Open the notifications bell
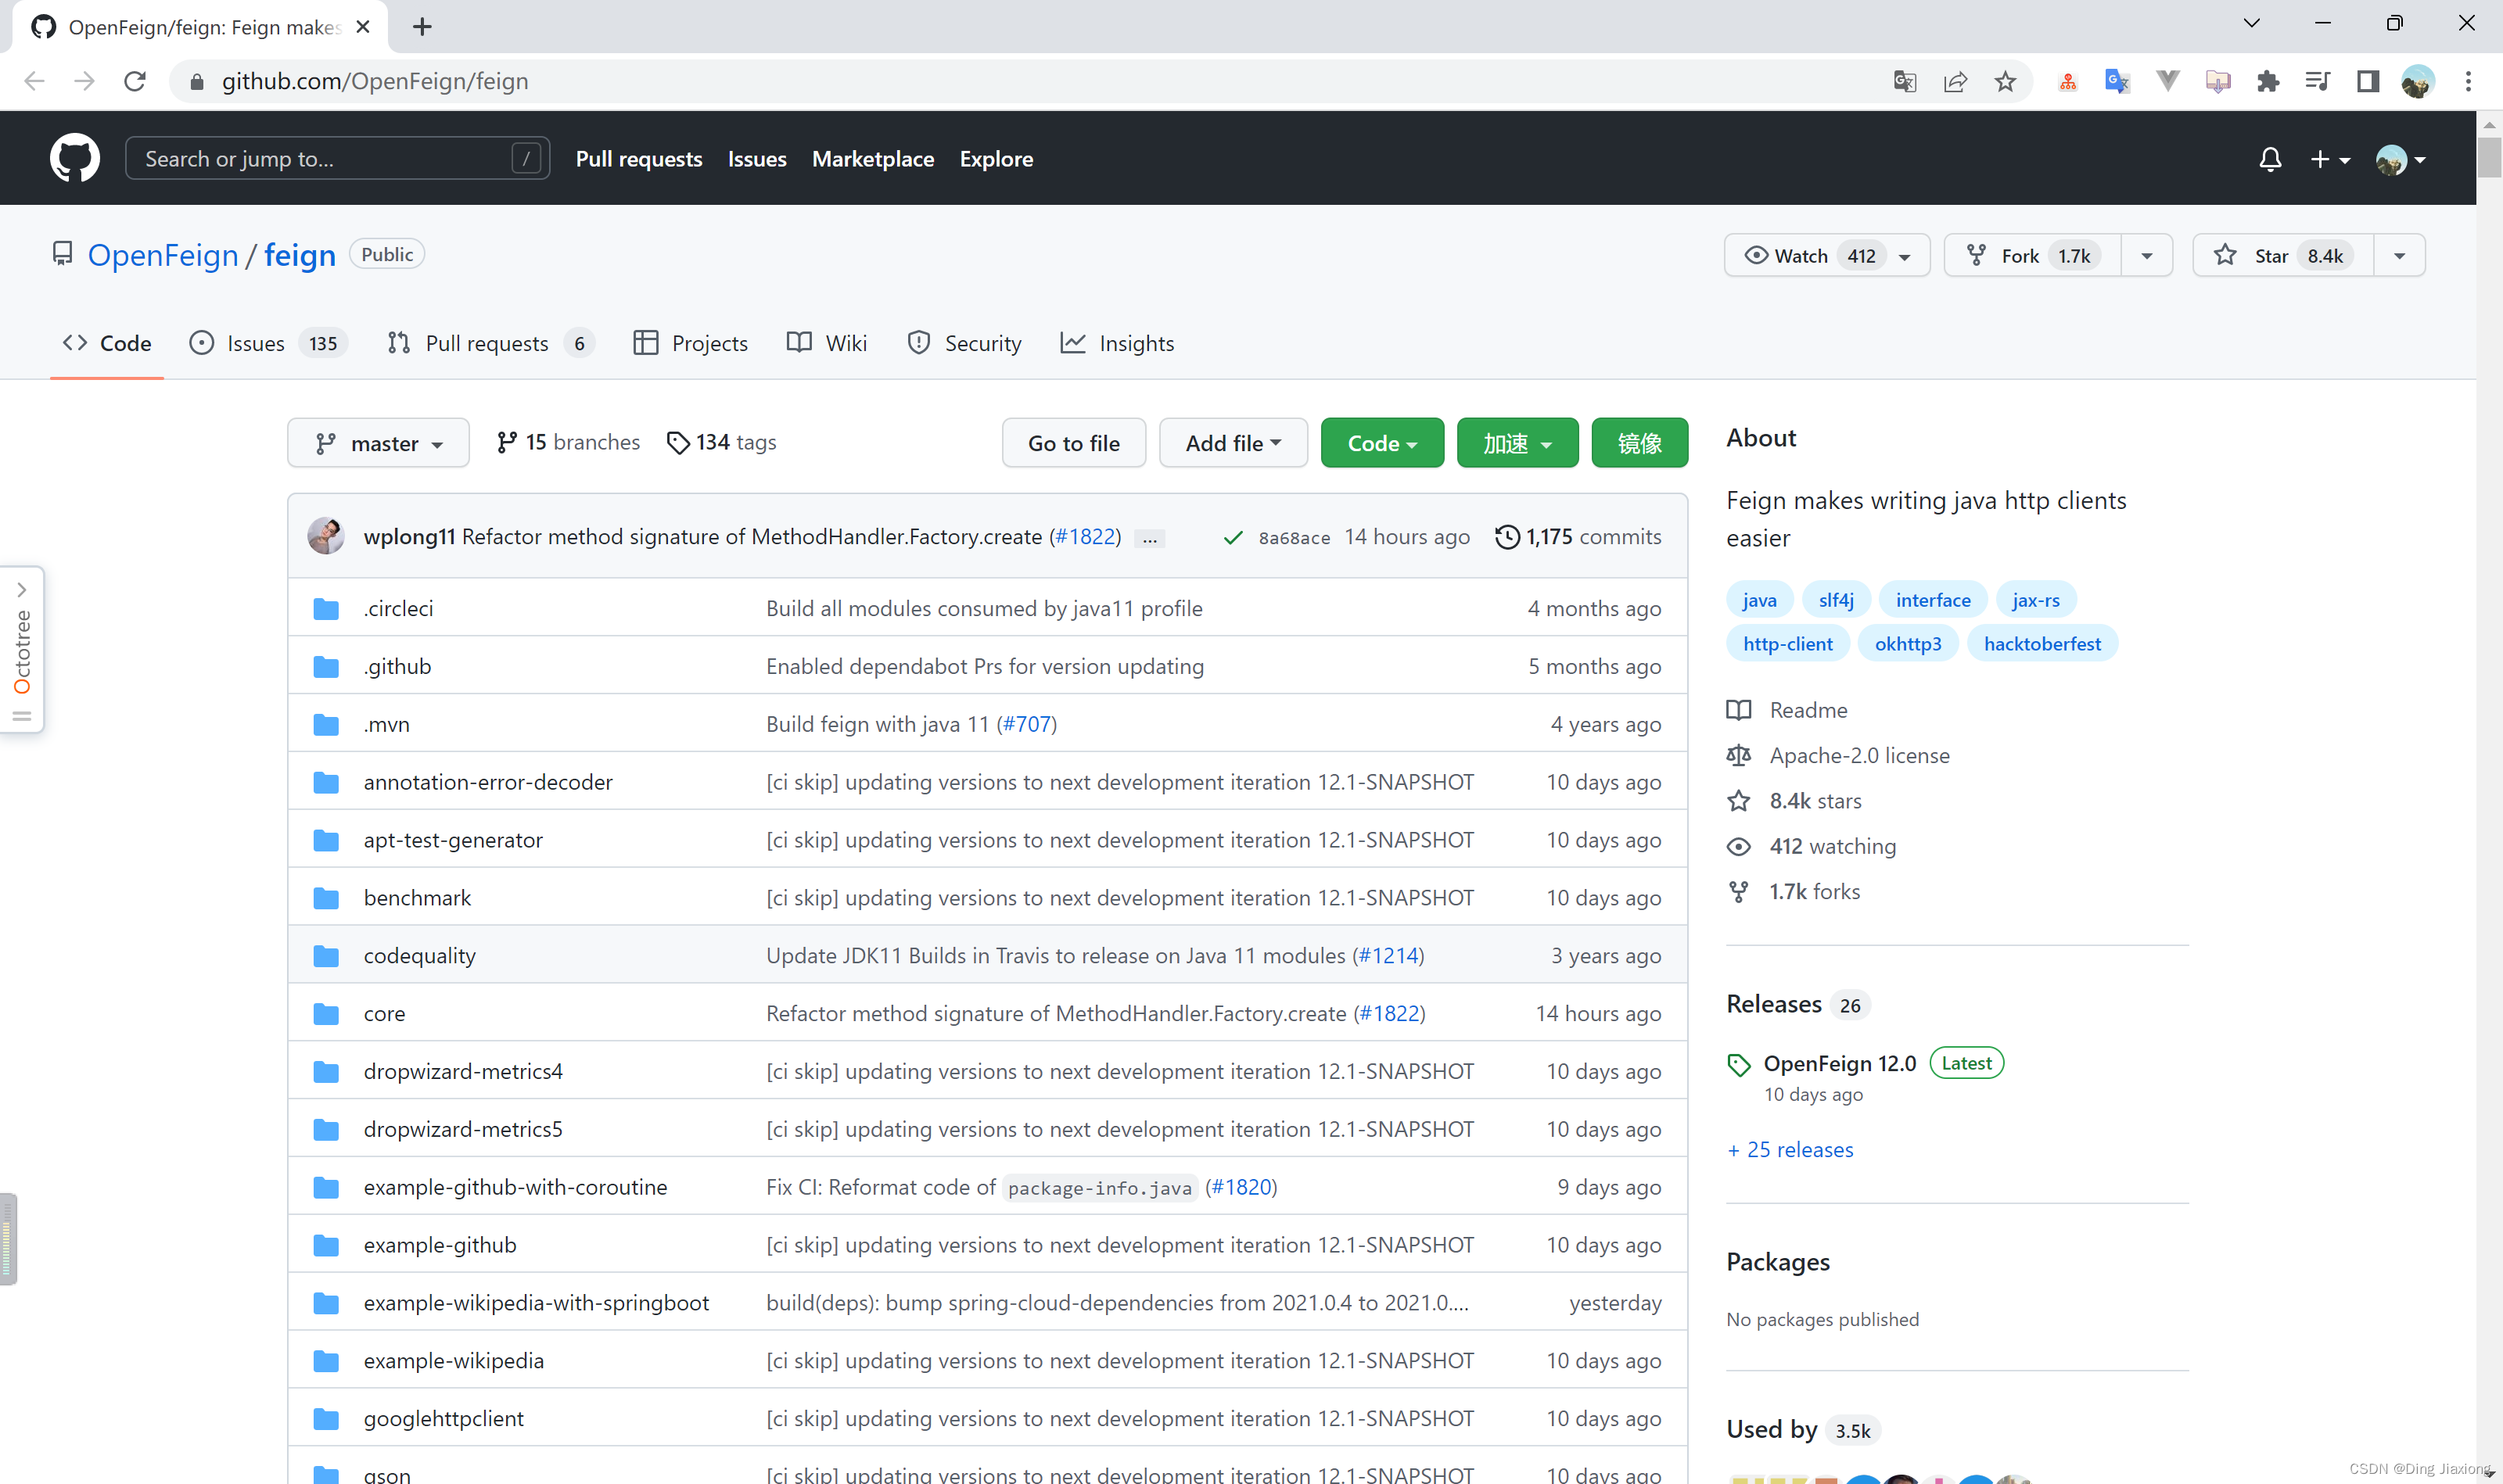The image size is (2503, 1484). click(2270, 159)
